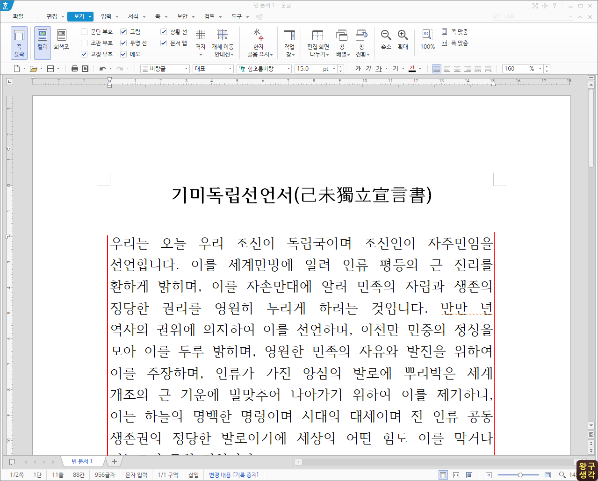Apply italic with the slanted 가 icon
The height and width of the screenshot is (481, 598).
[368, 69]
